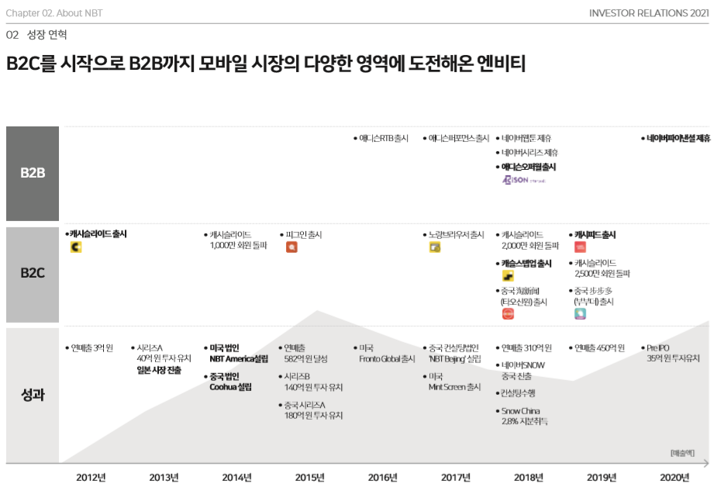Image resolution: width=717 pixels, height=498 pixels.
Task: Click the 'Fronto Global 출시' entry
Action: pyautogui.click(x=387, y=359)
